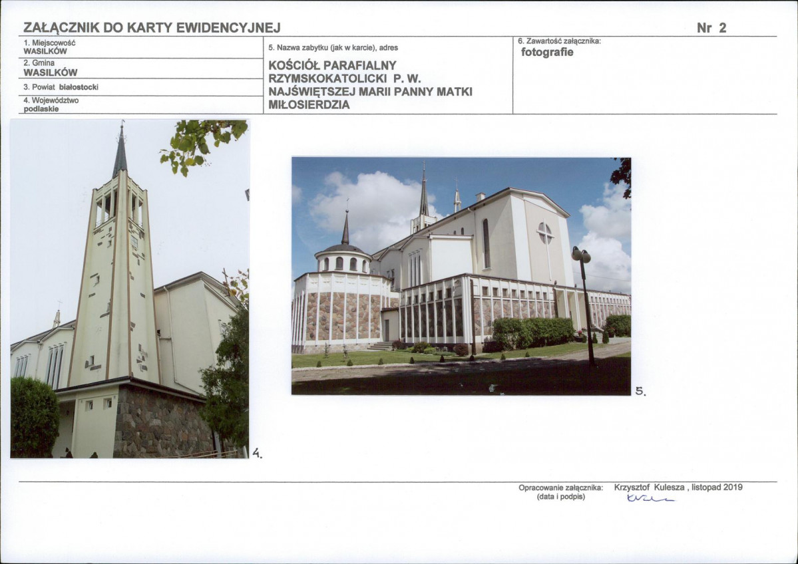Click the heading 'ZAŁĄCZNIK DO KARTY EWIDENCYJNEJ'
The height and width of the screenshot is (564, 798).
(x=152, y=27)
